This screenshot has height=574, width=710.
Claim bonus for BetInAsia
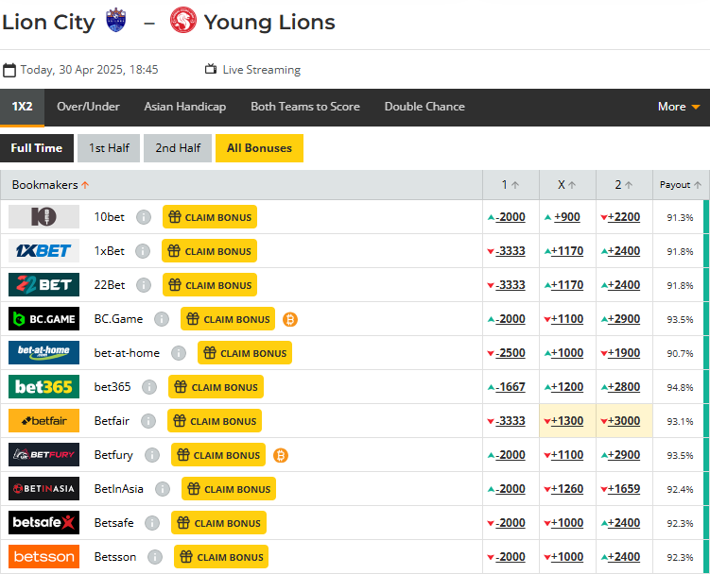coord(229,489)
